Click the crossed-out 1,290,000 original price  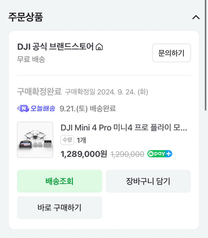point(127,154)
